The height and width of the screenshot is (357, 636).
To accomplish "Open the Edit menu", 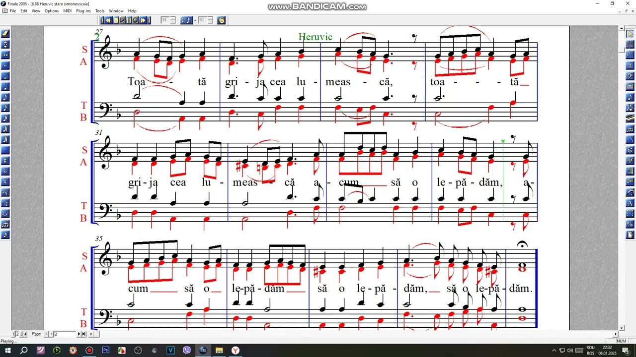I will pos(24,11).
